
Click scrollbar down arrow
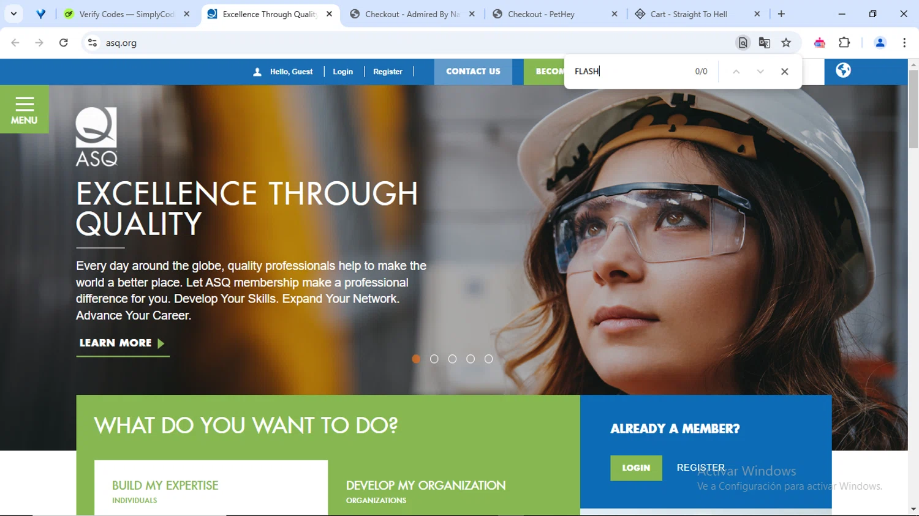click(x=913, y=509)
